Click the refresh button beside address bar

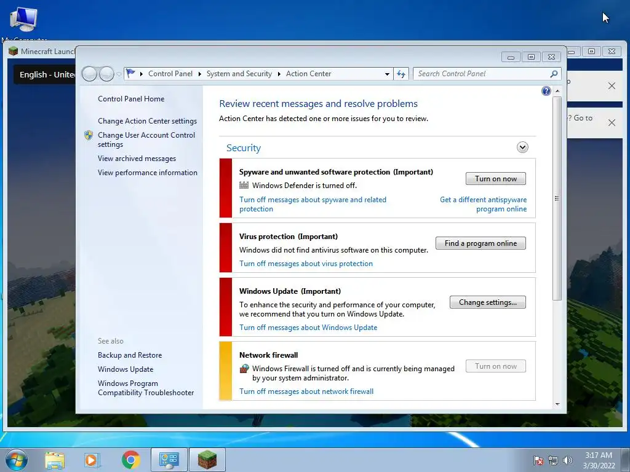click(401, 74)
